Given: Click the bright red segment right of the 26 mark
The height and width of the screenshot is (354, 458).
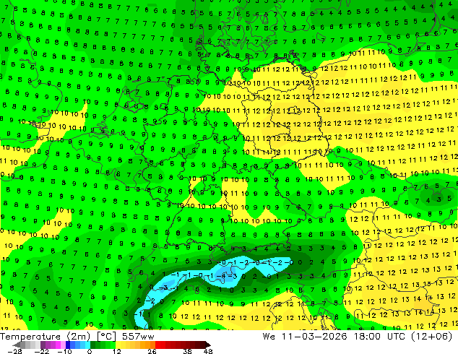Looking at the screenshot, I should pos(157,345).
